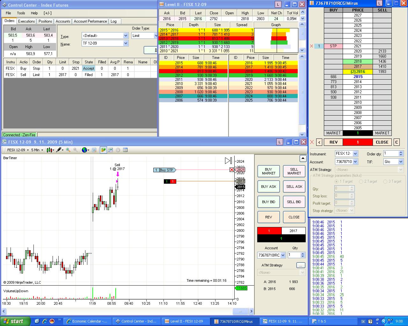Click the L link button on chart title bar
This screenshot has height=326, width=408.
coord(279,142)
